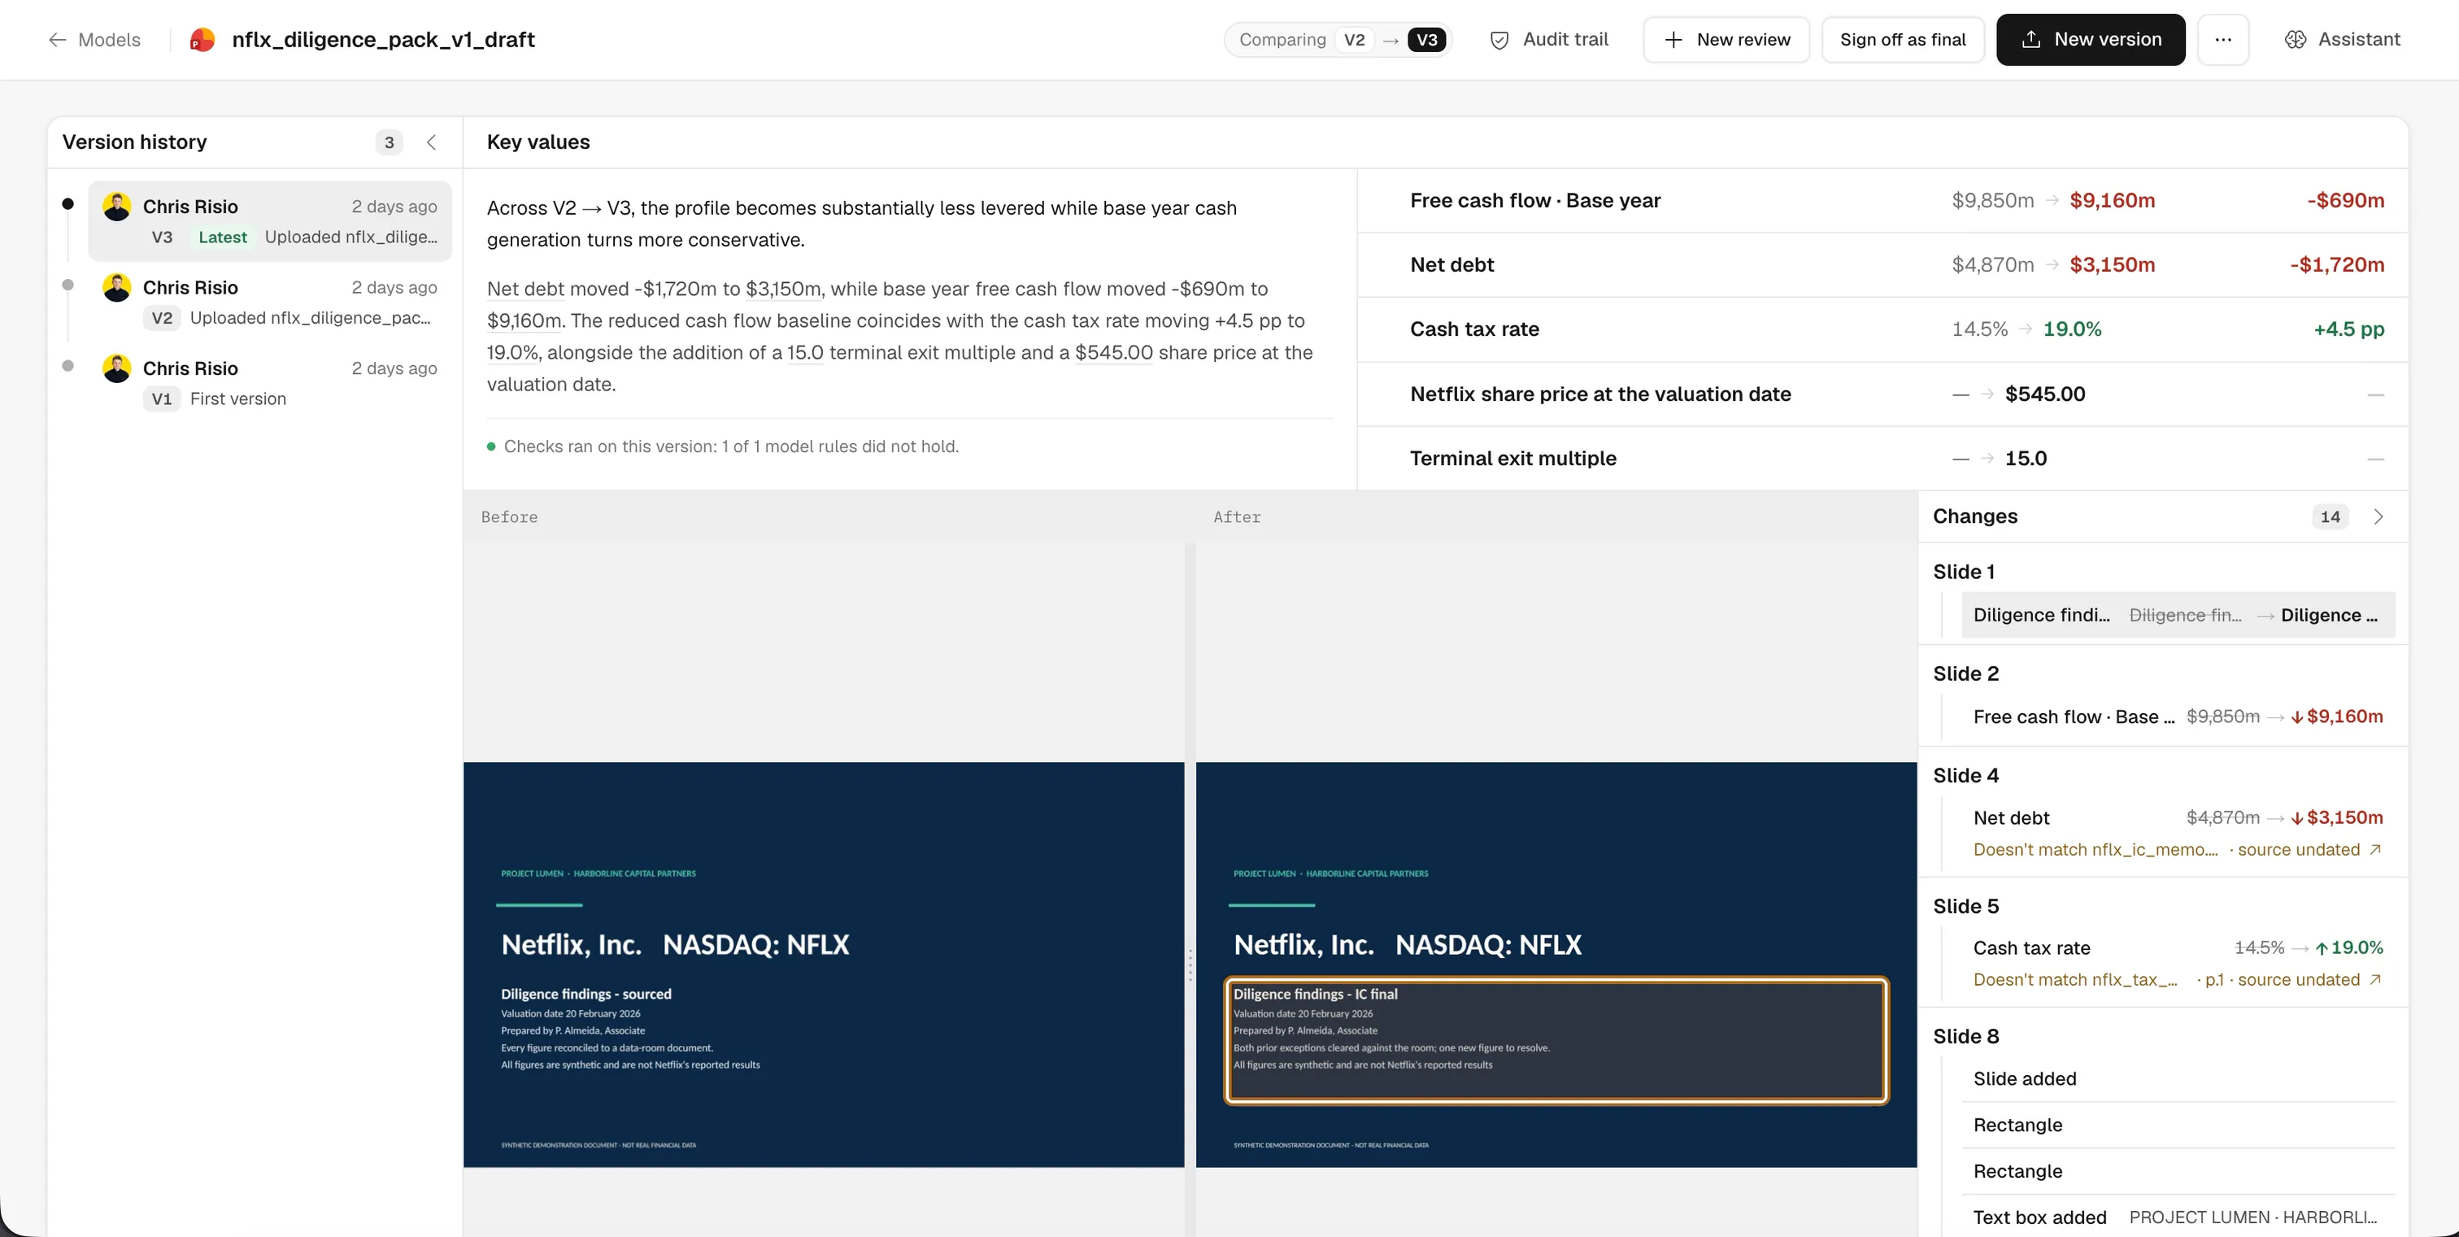Select the Slide 1 Diligence findings change
The height and width of the screenshot is (1237, 2459).
click(x=2178, y=616)
